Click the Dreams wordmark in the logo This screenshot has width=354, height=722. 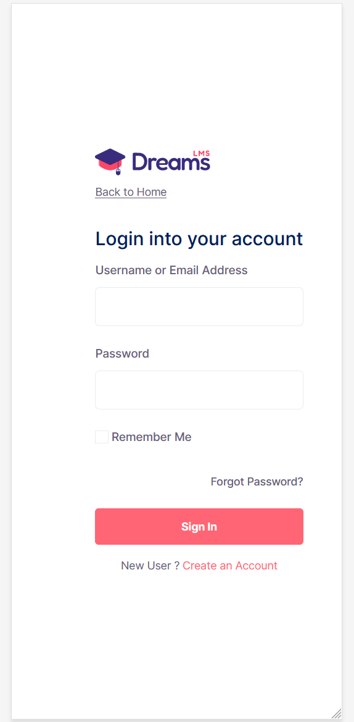(171, 162)
